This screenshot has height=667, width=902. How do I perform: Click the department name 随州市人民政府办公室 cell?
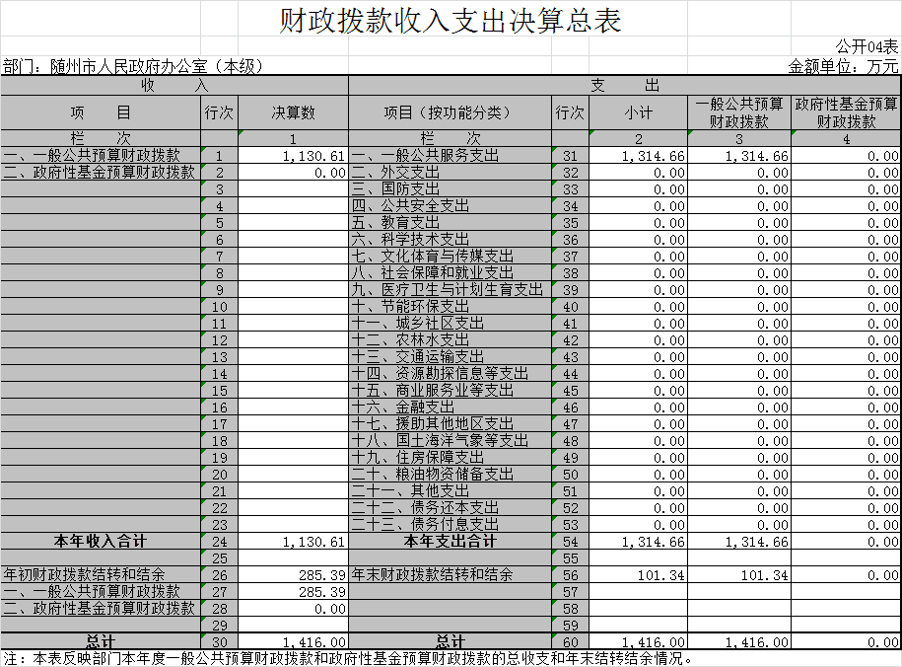point(134,66)
